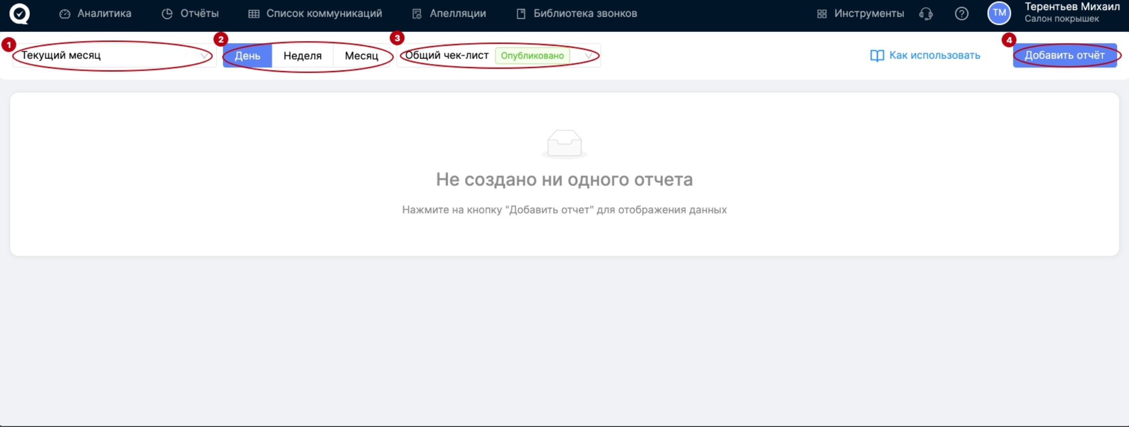Click the Апелляции document icon

417,14
